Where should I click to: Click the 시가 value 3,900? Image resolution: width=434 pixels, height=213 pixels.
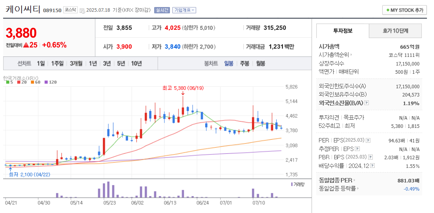pos(124,46)
